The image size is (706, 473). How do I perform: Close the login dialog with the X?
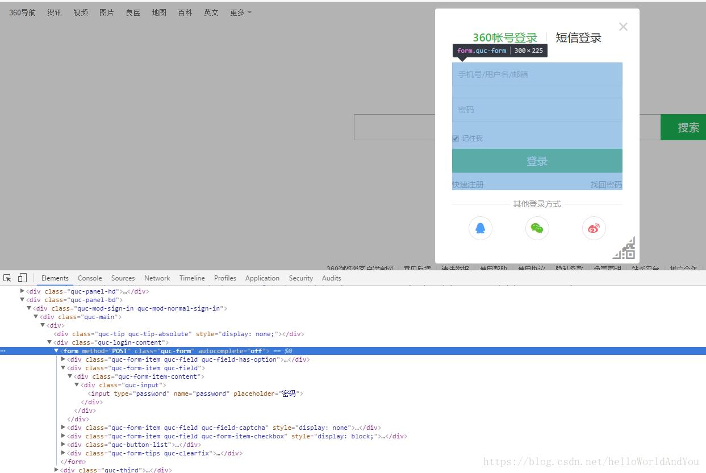(623, 27)
